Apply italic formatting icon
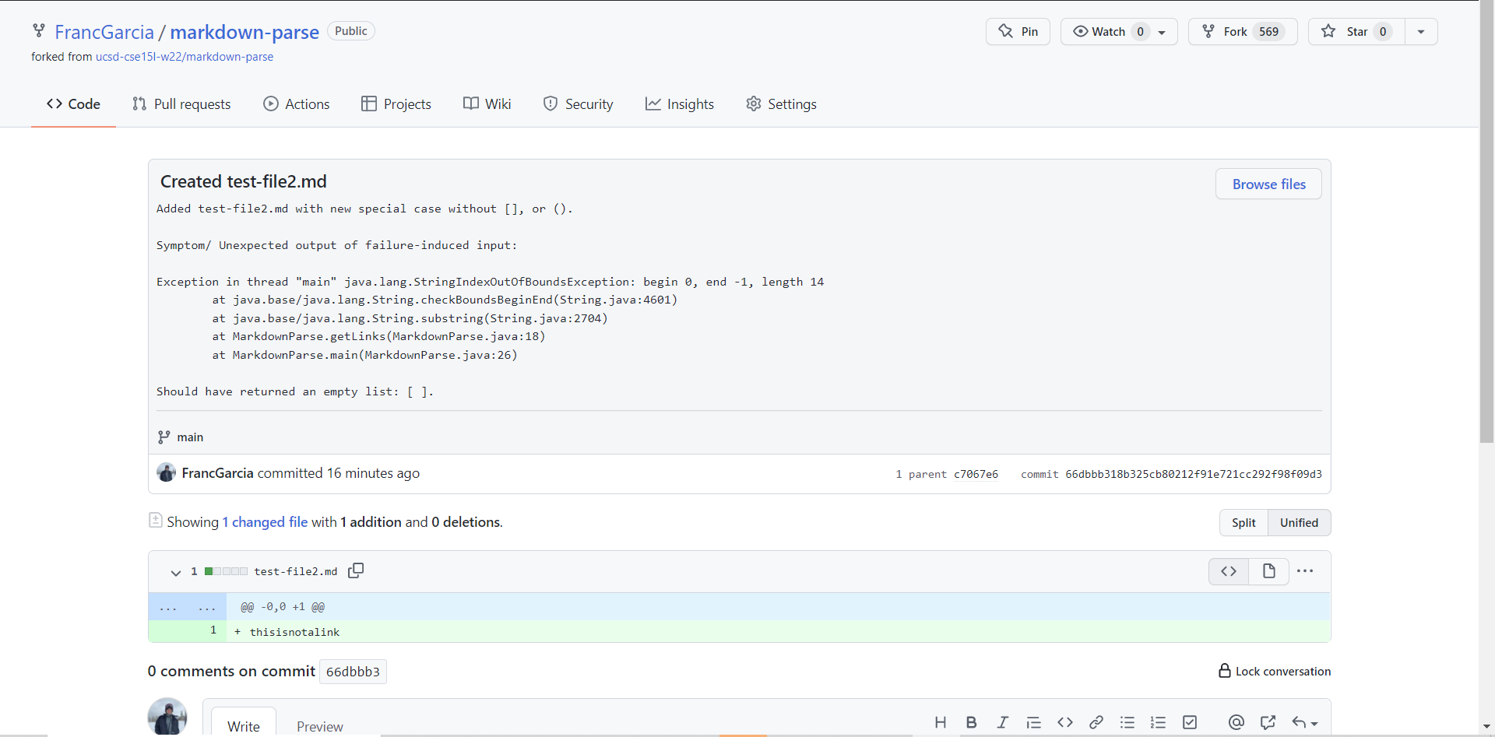The height and width of the screenshot is (737, 1495). pos(1003,722)
